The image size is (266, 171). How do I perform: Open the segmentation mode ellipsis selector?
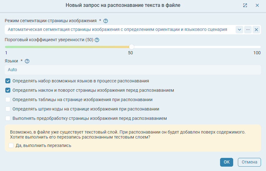[x=248, y=30]
